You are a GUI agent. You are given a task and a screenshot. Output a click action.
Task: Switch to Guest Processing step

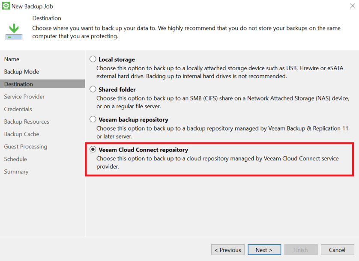coord(26,147)
